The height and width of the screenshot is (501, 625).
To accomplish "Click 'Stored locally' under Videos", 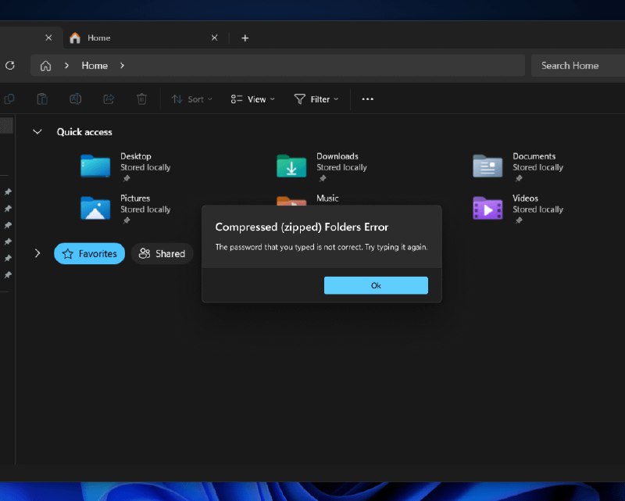I will click(537, 209).
